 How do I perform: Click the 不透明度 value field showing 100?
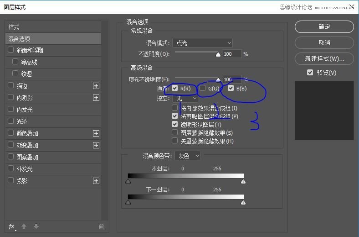tap(232, 54)
